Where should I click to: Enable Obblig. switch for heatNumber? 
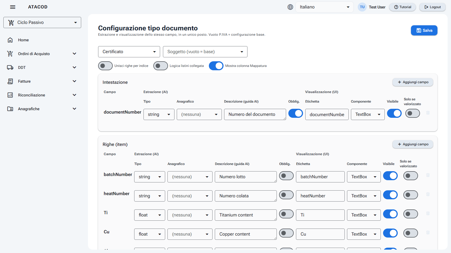(286, 195)
